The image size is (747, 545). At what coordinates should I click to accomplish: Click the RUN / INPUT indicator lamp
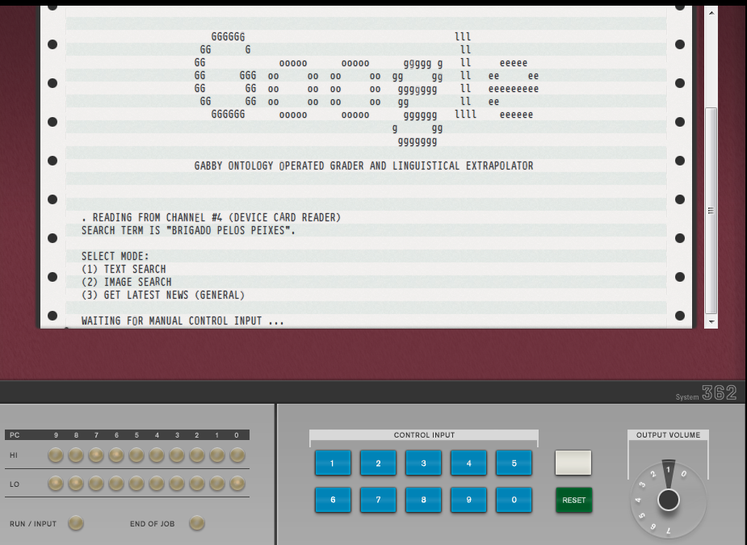click(75, 523)
